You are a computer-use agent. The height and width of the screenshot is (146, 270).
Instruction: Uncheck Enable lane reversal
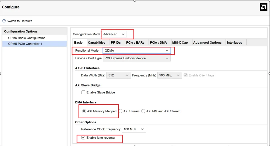click(x=83, y=138)
